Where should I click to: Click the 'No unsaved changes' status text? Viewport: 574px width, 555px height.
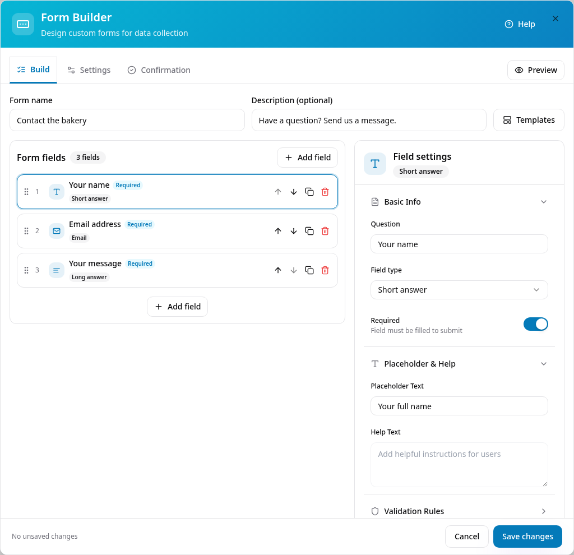click(x=45, y=536)
